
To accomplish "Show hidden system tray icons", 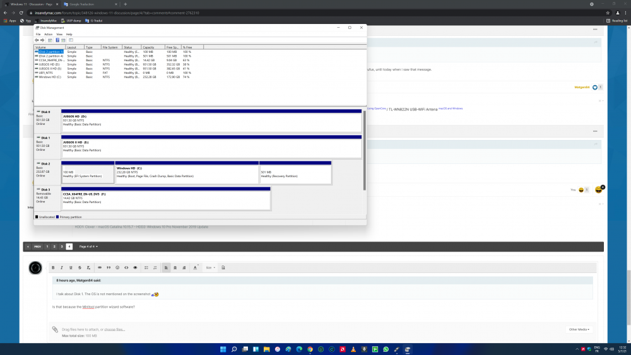I will pos(577,349).
